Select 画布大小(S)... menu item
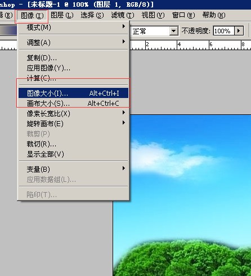This screenshot has width=251, height=276. [73, 103]
